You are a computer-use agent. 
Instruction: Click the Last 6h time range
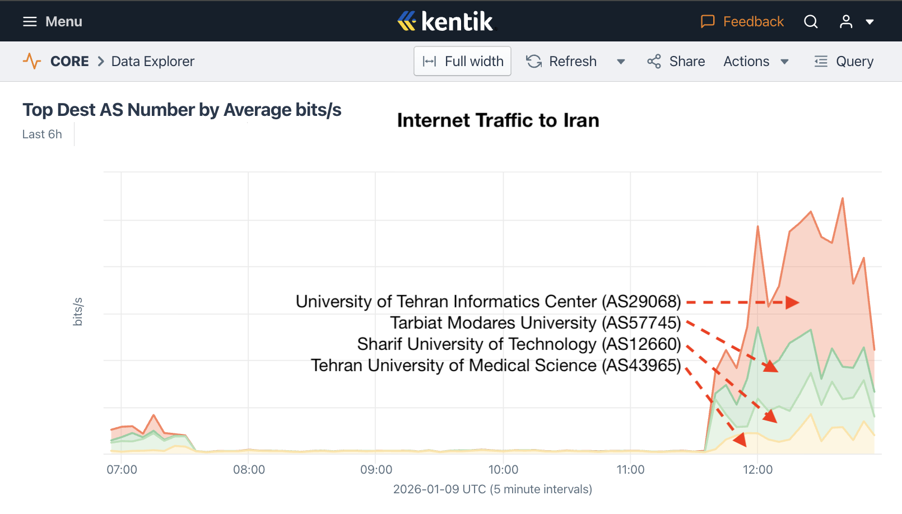tap(42, 134)
